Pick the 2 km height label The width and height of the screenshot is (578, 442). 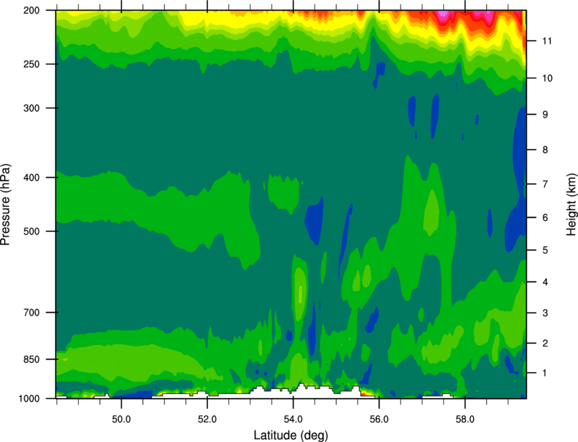(545, 343)
